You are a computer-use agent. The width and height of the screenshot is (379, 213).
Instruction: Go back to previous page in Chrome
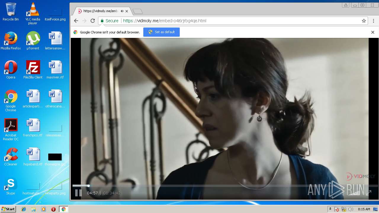(76, 21)
